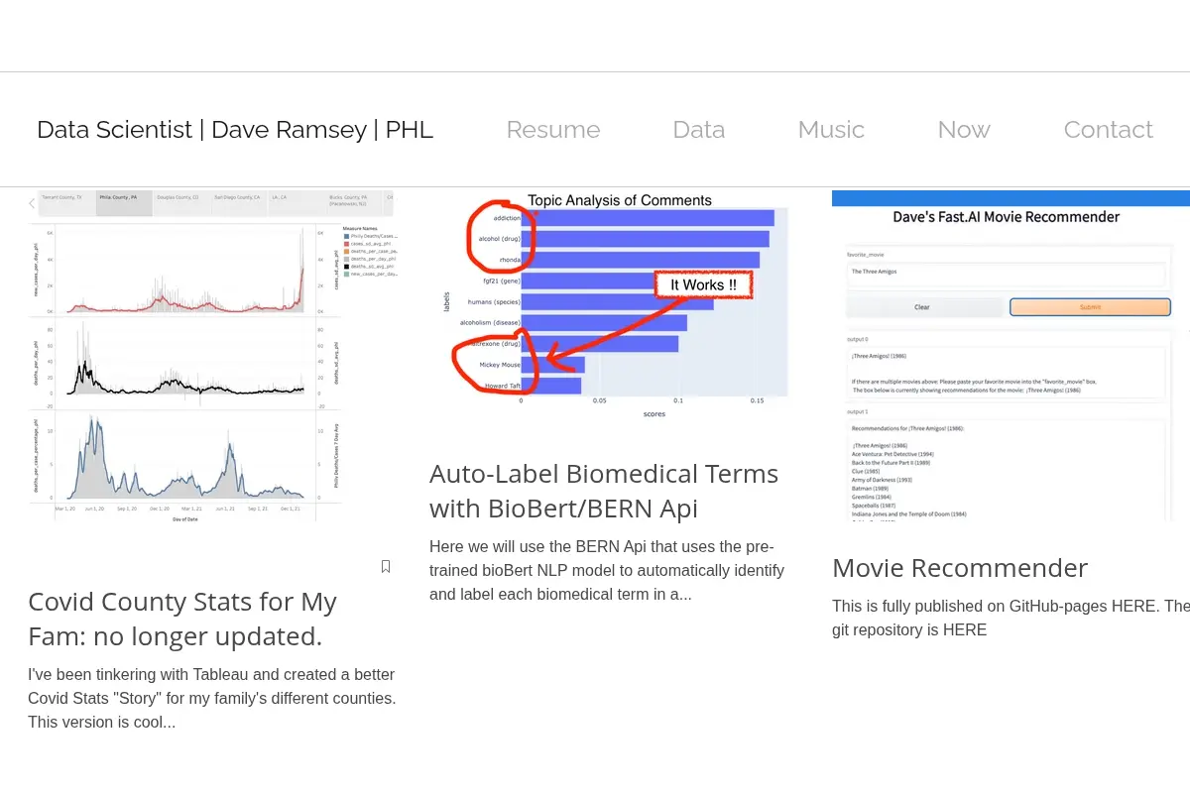Viewport: 1190px width, 793px height.
Task: Go to the Data section
Action: 699,130
